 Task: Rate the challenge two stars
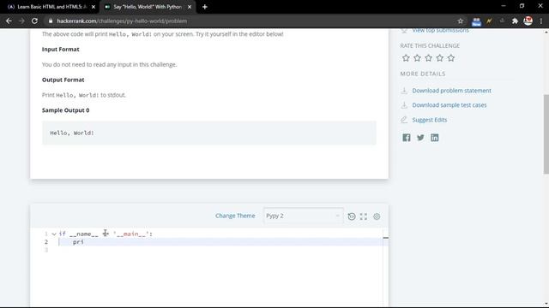417,58
